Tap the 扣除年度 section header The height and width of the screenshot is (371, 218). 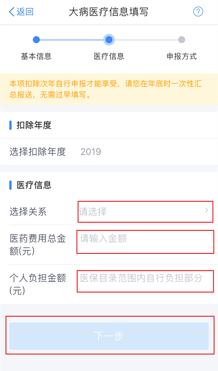pyautogui.click(x=34, y=125)
